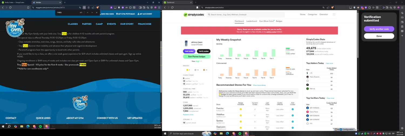The height and width of the screenshot is (136, 405).
Task: Go to next find result for TYKES
Action: click(92, 13)
